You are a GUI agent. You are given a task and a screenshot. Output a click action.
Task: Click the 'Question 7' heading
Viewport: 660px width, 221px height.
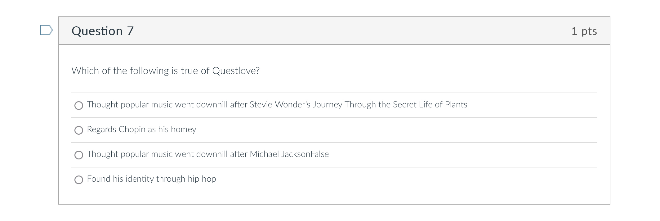(103, 31)
